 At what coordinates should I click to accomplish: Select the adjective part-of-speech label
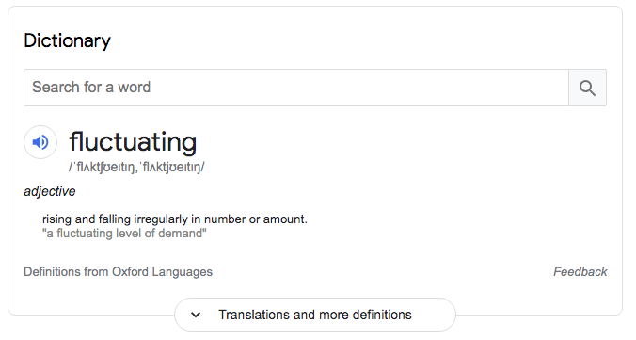(50, 191)
